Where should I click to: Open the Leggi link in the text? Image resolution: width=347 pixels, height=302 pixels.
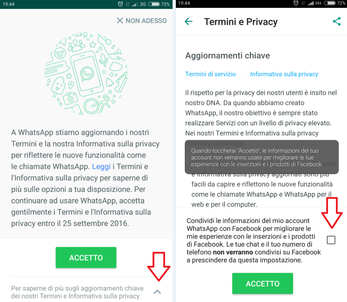(x=101, y=167)
